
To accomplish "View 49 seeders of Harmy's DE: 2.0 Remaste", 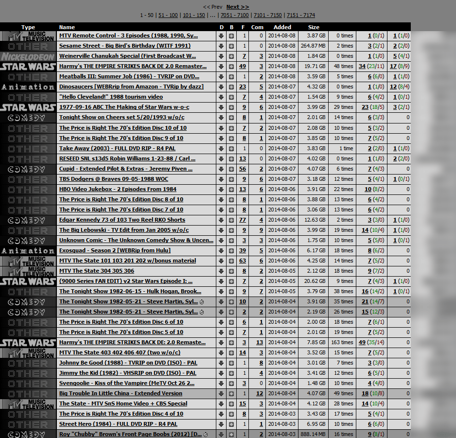I will pos(362,342).
